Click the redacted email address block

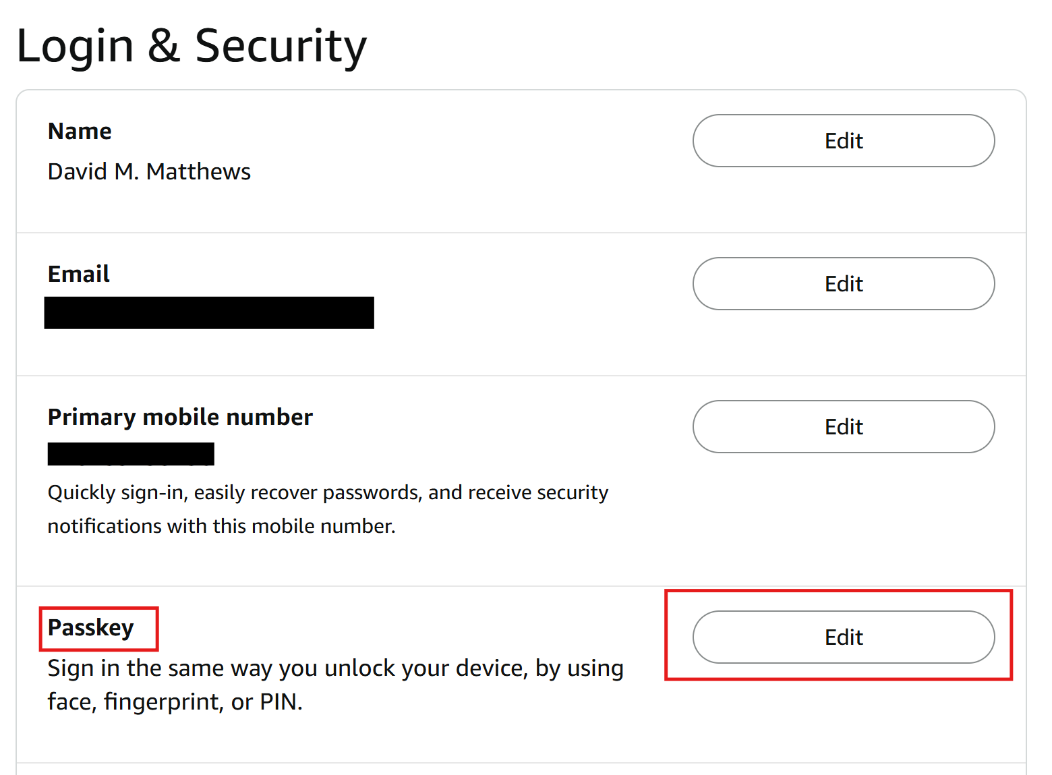209,313
